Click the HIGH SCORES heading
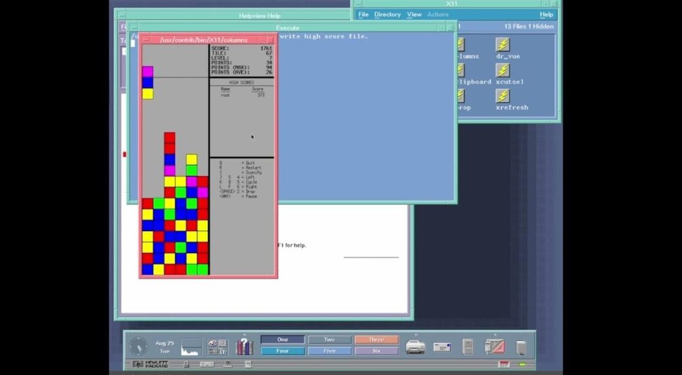Image resolution: width=682 pixels, height=375 pixels. 241,82
